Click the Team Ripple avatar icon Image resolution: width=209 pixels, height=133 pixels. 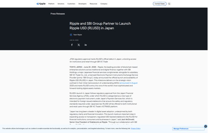point(71,35)
